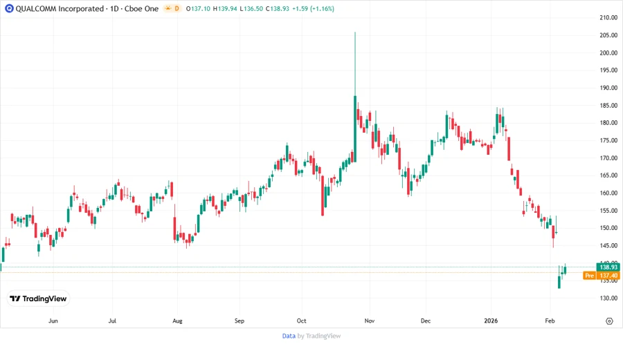Click the orange market status D badge

[x=172, y=8]
